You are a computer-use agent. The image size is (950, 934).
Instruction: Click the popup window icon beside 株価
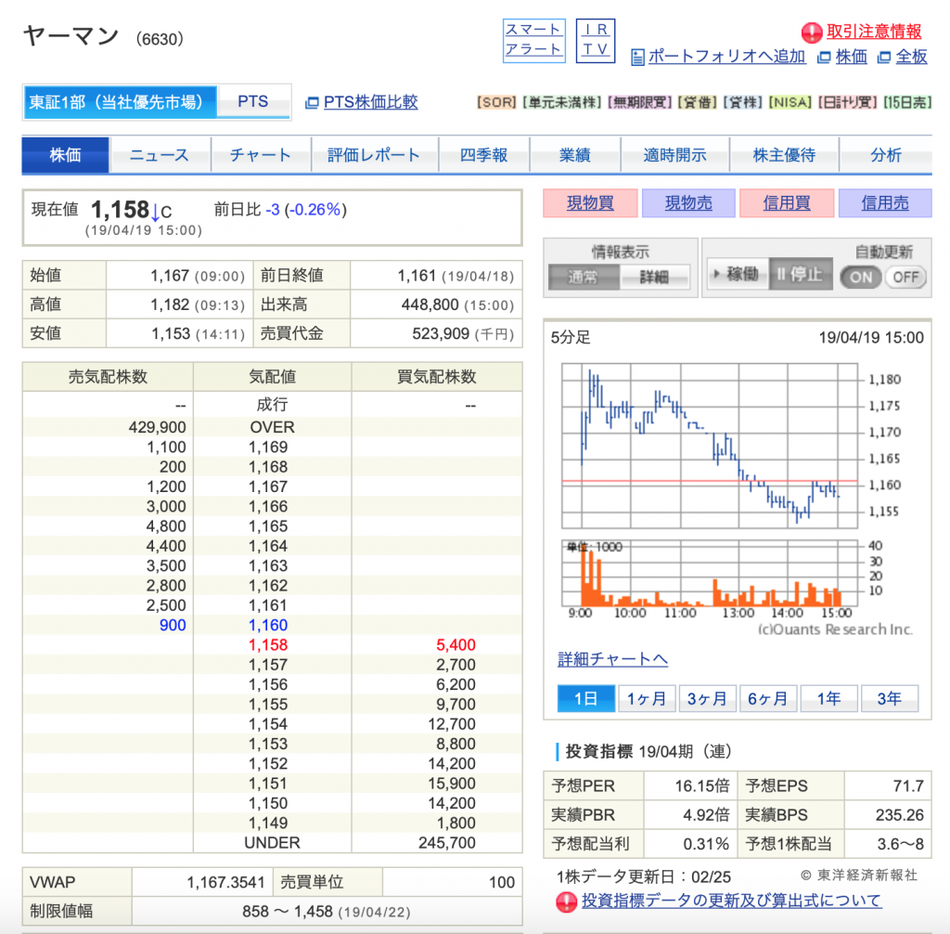coord(824,58)
